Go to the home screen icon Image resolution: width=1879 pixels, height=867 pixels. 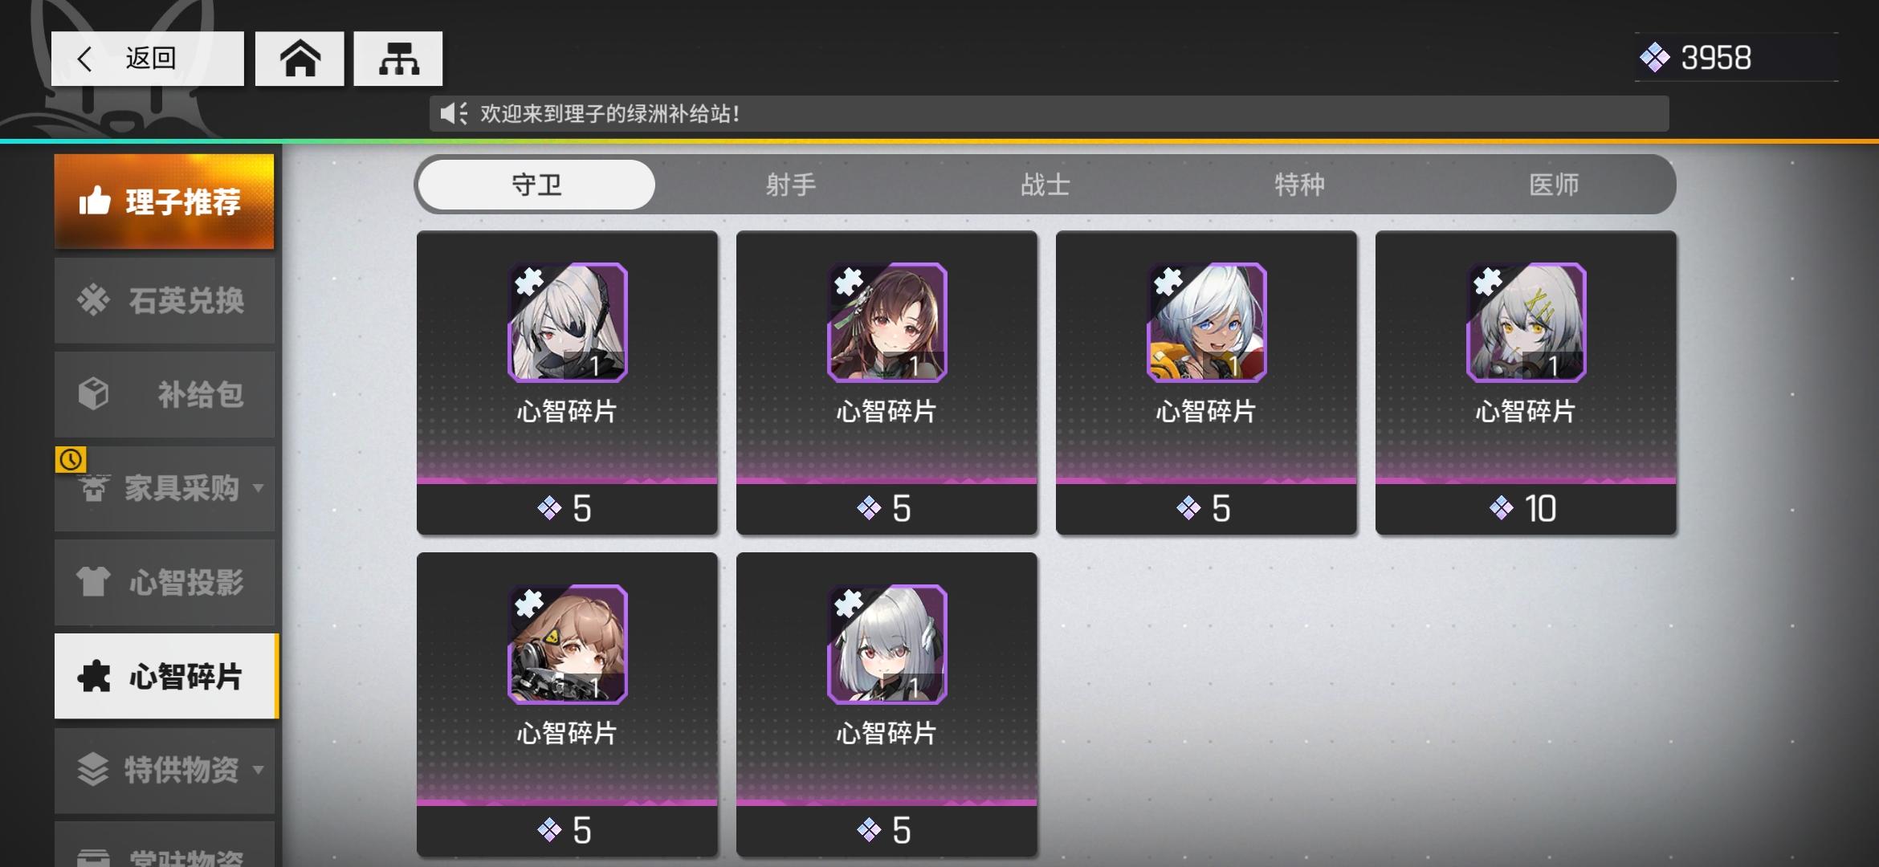pos(300,59)
